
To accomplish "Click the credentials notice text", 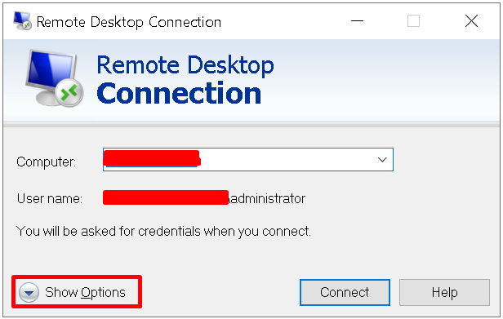I will tap(163, 231).
